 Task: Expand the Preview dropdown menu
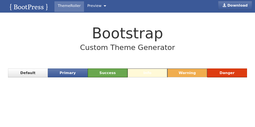[97, 6]
